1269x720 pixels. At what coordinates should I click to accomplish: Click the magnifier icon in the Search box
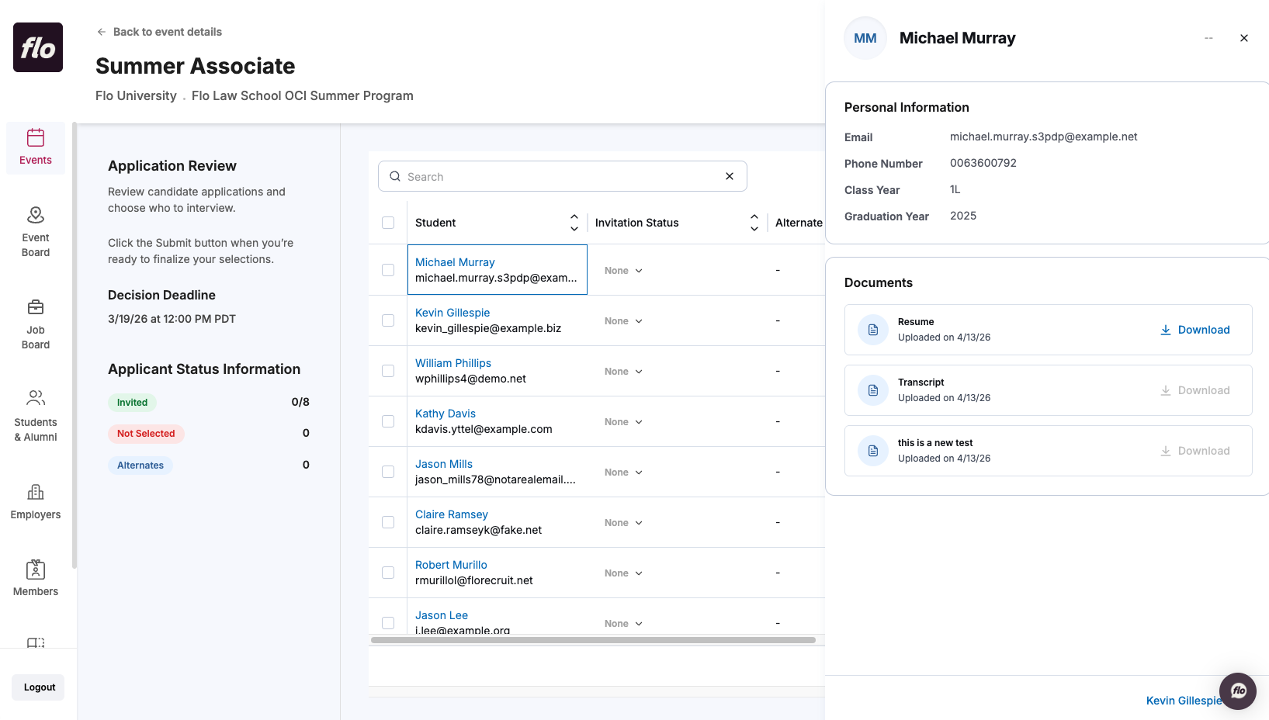pyautogui.click(x=395, y=176)
